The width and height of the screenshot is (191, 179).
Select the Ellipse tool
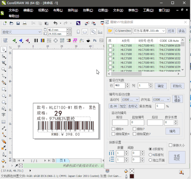coord(4,96)
